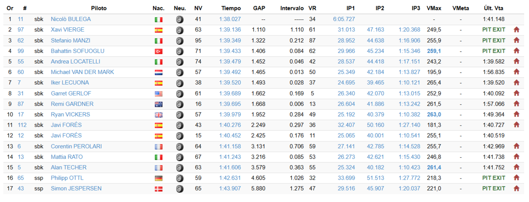This screenshot has height=202, width=529.
Task: Click the pit house icon in Xavi VIERGE's row
Action: [516, 30]
